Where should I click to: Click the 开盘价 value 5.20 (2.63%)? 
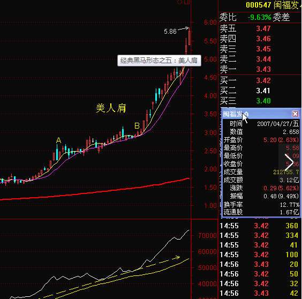(x=281, y=140)
